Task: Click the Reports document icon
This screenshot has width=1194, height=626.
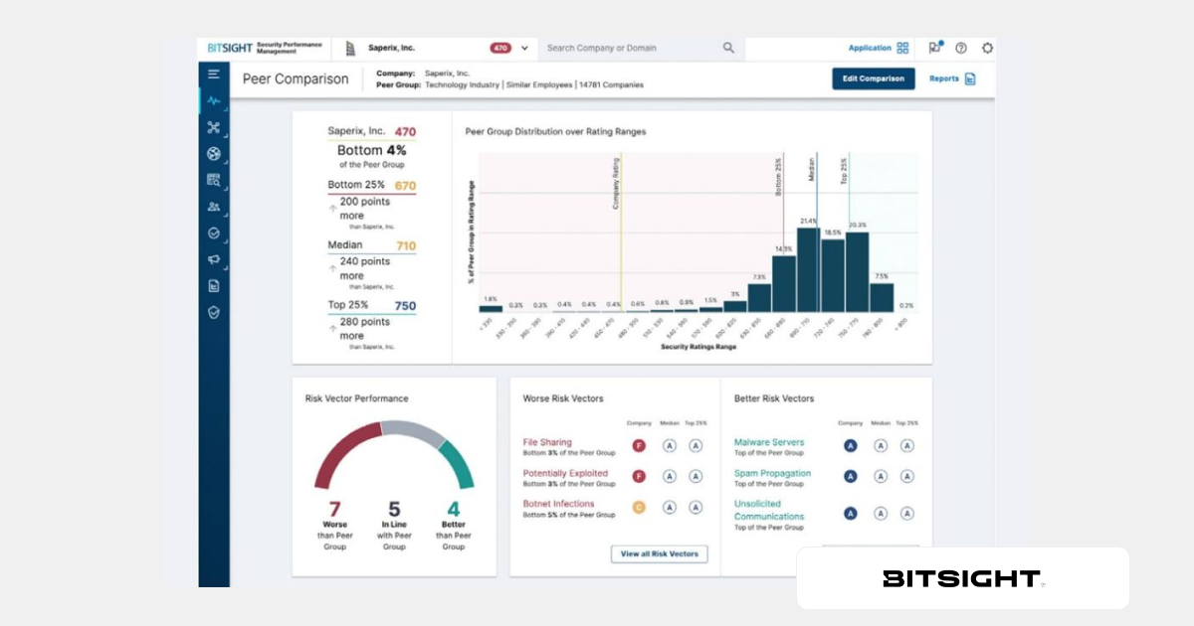Action: tap(970, 78)
